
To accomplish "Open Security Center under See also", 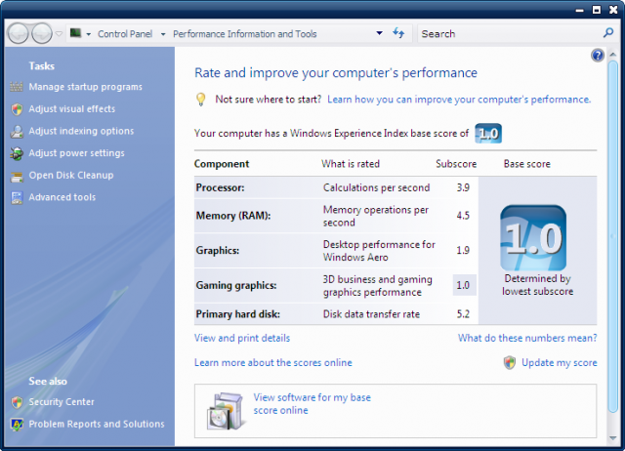I will click(62, 402).
